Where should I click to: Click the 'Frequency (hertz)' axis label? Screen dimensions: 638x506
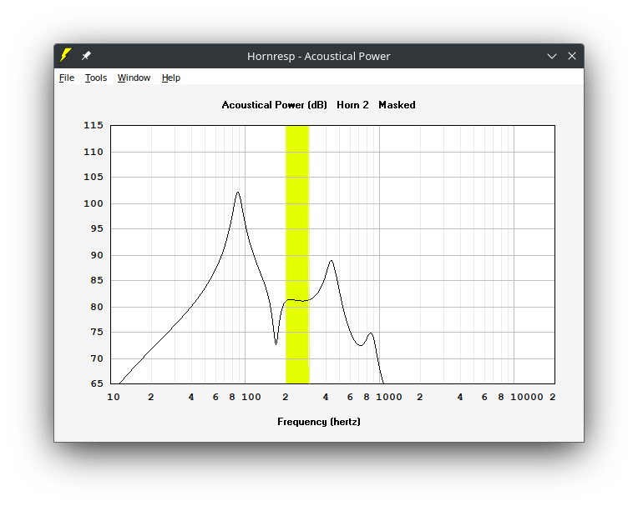tap(319, 422)
